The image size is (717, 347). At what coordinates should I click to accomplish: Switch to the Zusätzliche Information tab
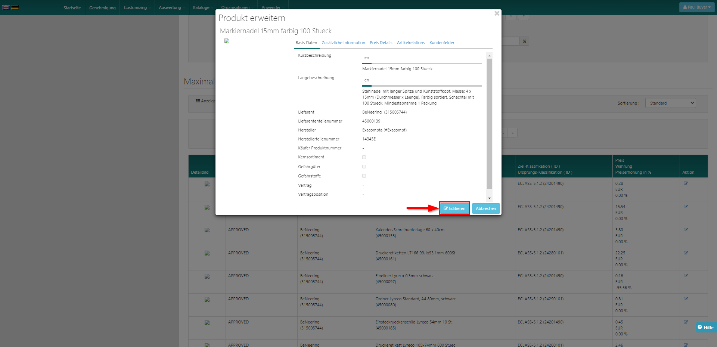(x=343, y=43)
